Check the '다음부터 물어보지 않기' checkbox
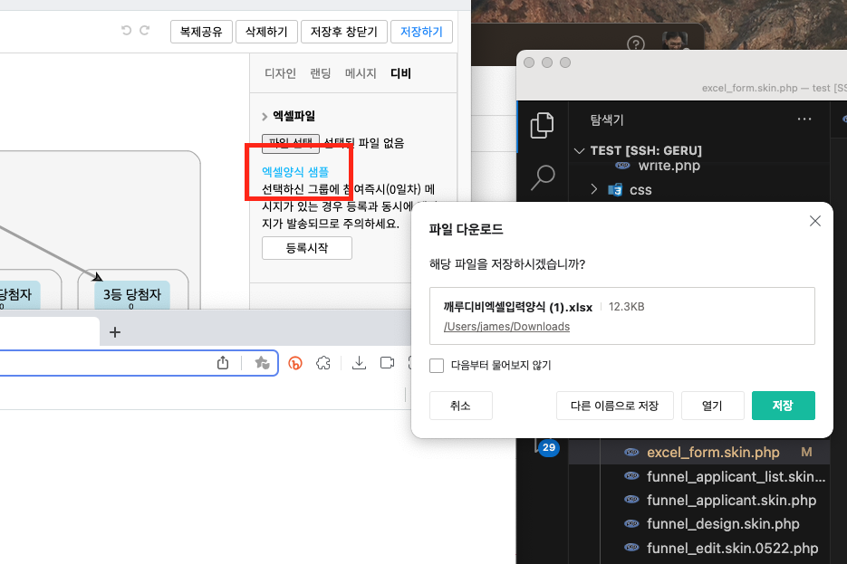The width and height of the screenshot is (847, 564). 437,366
